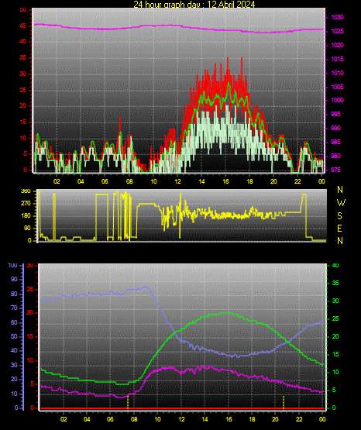Screen dimensions: 361x430
Task: Click the 08 hour tick on top graph
Action: (x=129, y=181)
